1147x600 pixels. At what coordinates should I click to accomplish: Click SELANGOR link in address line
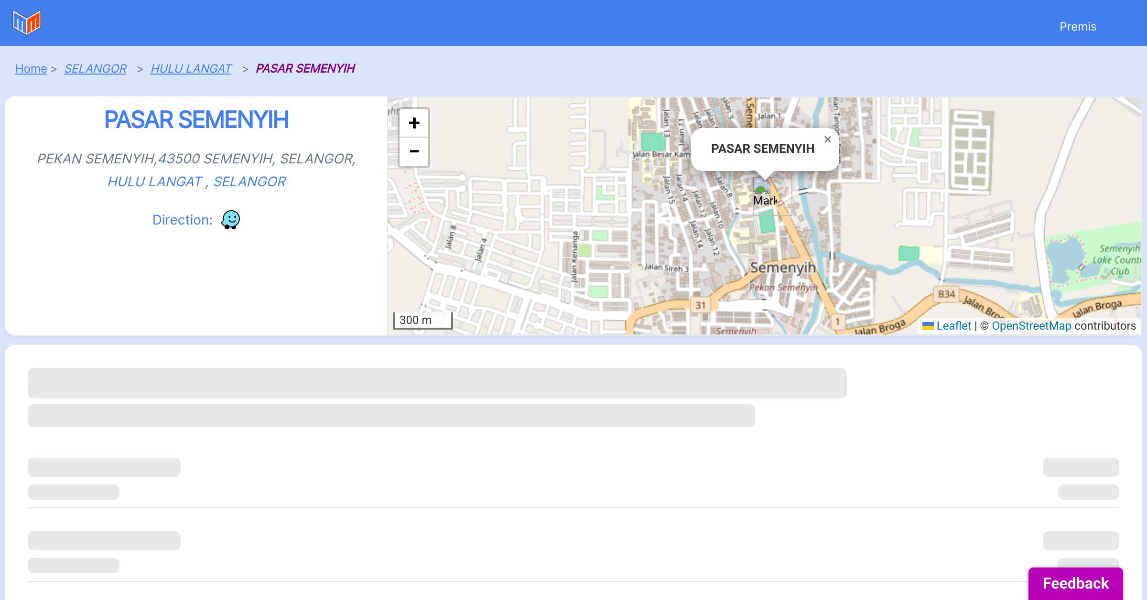point(249,182)
